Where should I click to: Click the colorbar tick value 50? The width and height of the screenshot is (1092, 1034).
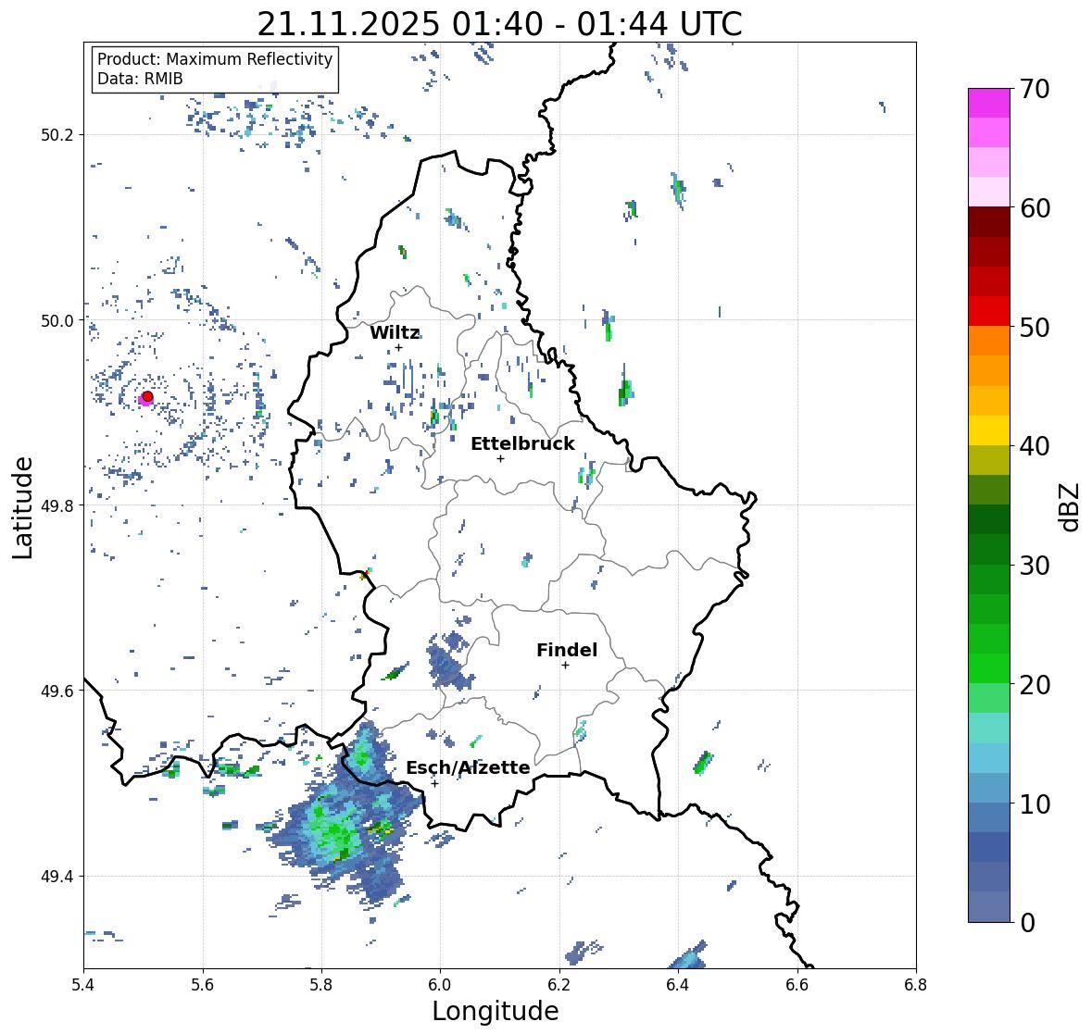(1035, 327)
